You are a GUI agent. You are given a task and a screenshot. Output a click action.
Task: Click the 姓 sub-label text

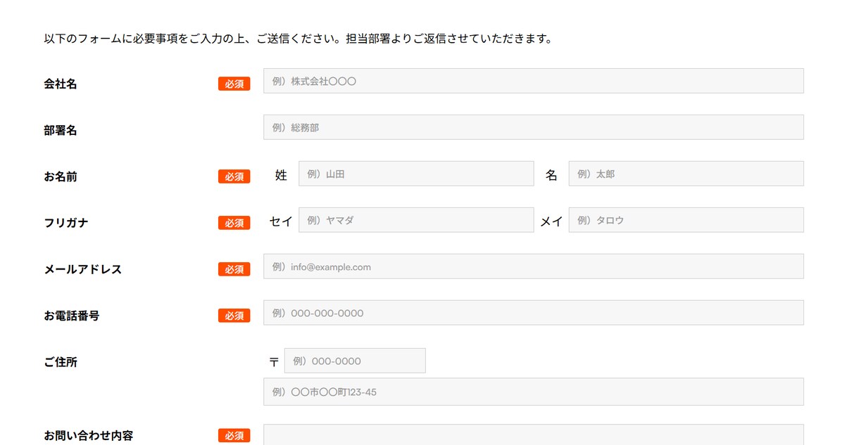coord(281,175)
